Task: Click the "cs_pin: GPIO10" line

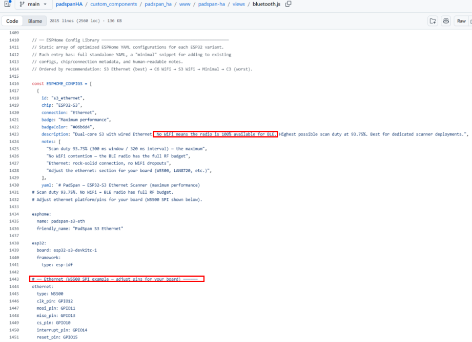Action: tap(53, 323)
